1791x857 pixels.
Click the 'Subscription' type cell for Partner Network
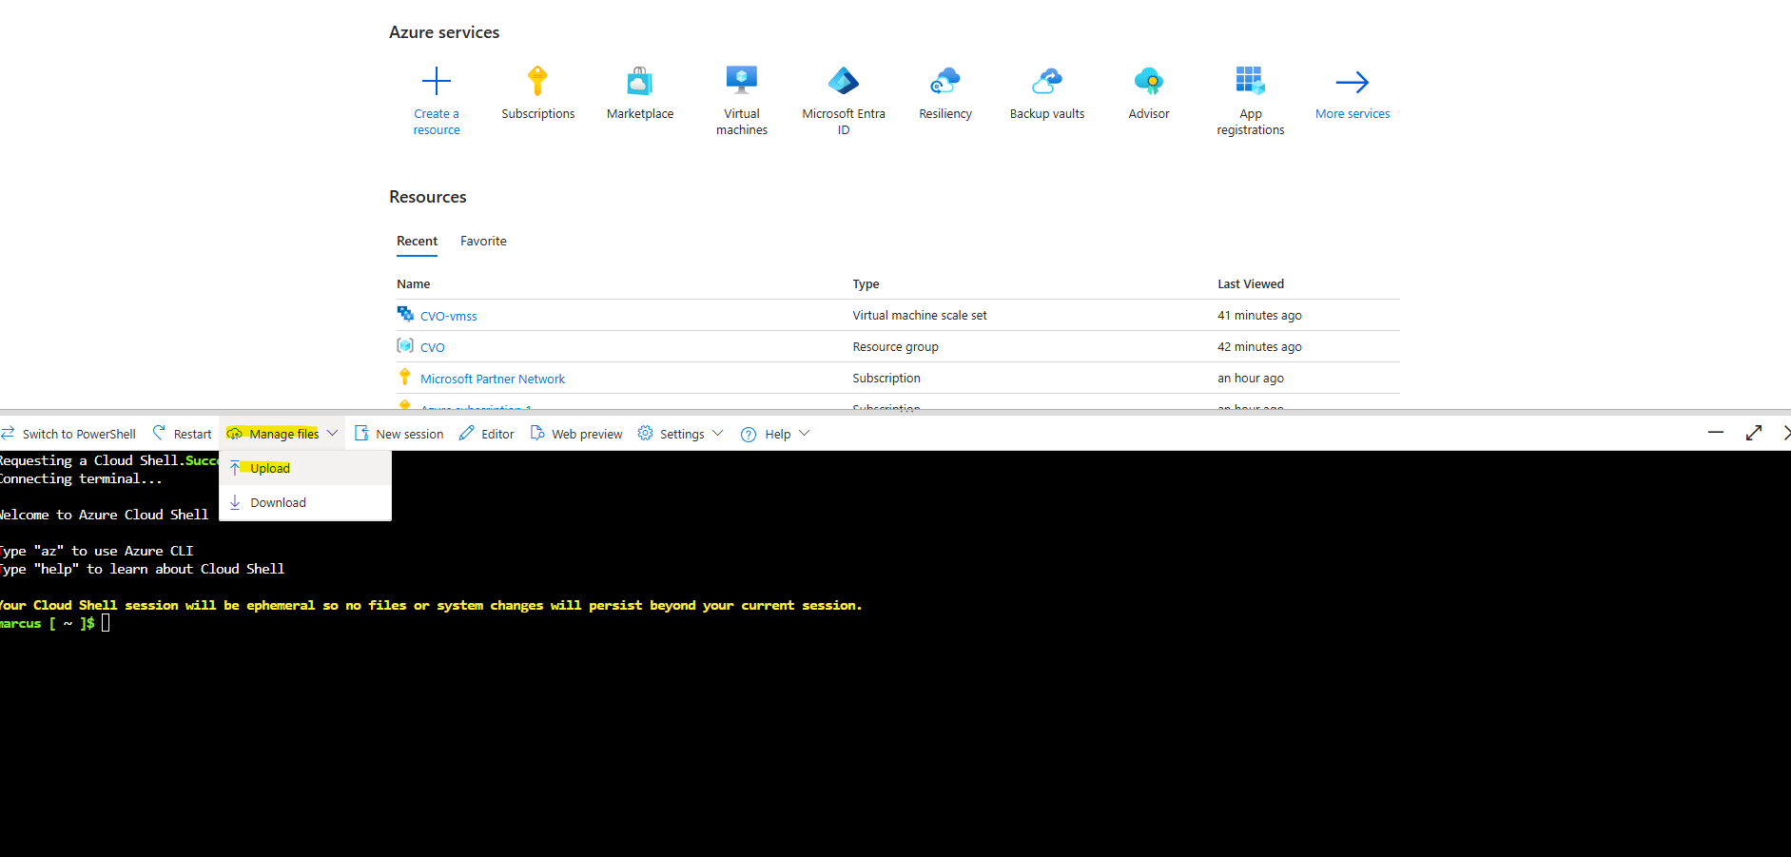pyautogui.click(x=886, y=379)
